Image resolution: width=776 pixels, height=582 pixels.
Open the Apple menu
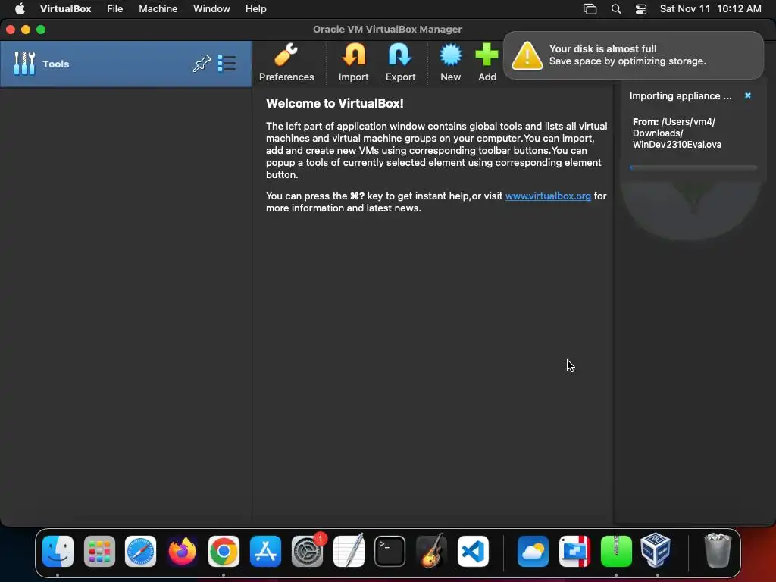[x=20, y=9]
